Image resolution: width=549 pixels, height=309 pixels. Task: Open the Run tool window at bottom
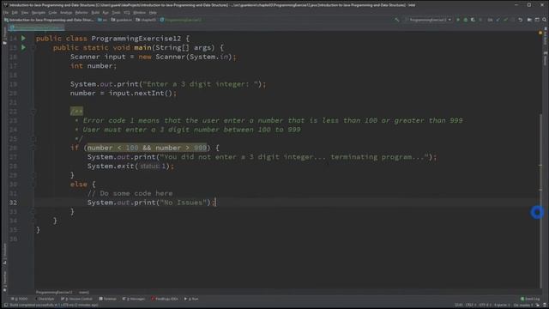191,299
